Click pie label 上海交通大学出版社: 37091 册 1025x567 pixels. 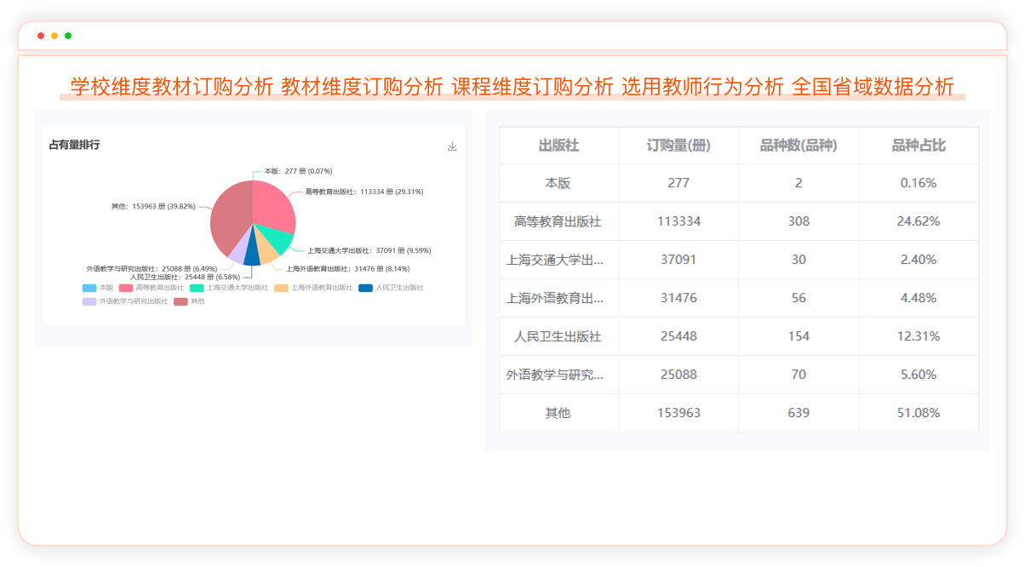[x=369, y=250]
